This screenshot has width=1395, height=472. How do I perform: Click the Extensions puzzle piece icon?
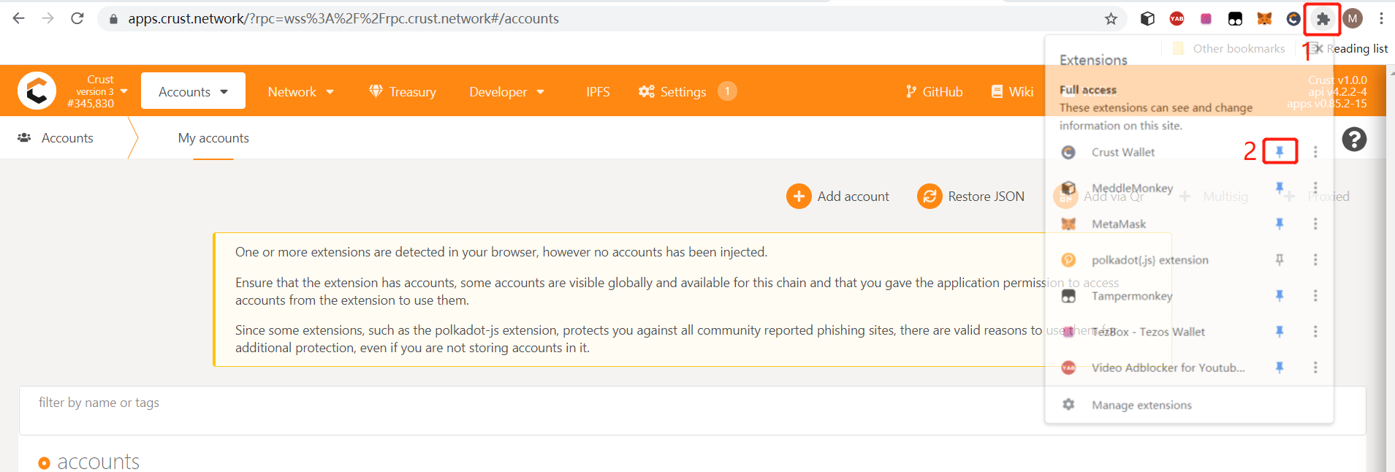pos(1323,19)
